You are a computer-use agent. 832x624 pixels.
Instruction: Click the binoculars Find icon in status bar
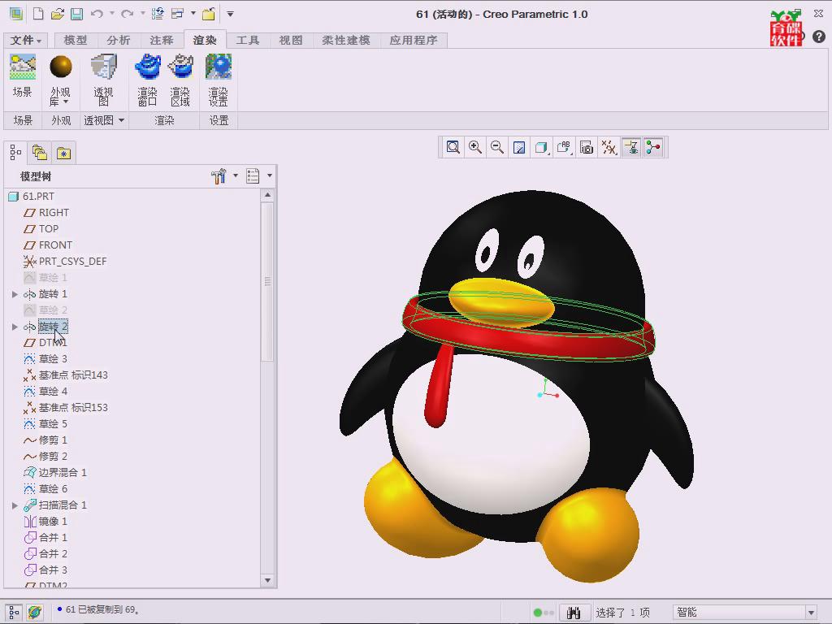[574, 613]
